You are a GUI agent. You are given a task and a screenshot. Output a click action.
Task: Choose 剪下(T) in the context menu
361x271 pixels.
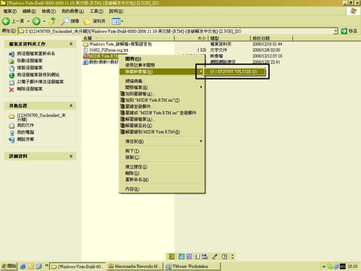(162, 151)
